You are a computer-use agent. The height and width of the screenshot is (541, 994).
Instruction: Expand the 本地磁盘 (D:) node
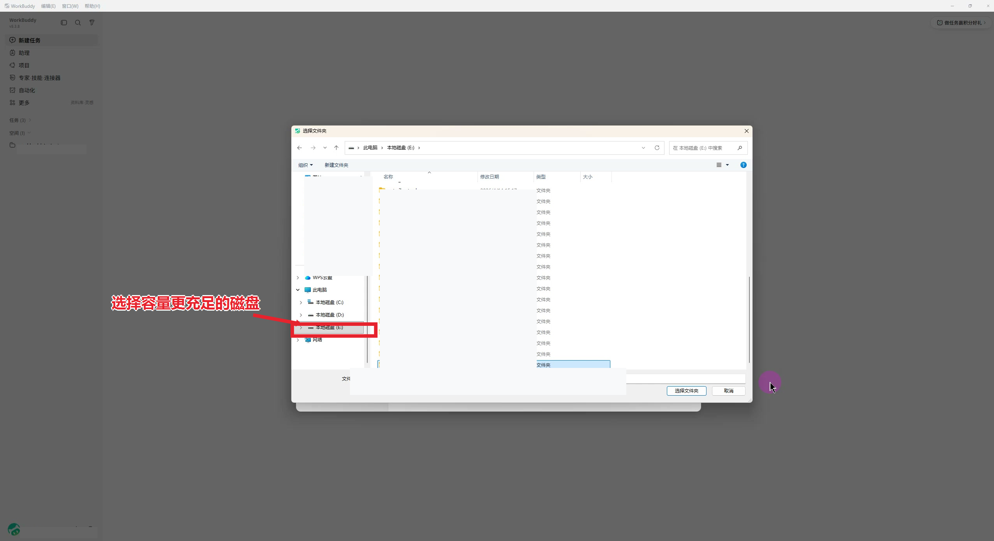point(301,315)
